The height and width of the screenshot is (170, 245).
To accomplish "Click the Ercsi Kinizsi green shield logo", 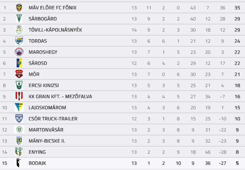I will (19, 85).
